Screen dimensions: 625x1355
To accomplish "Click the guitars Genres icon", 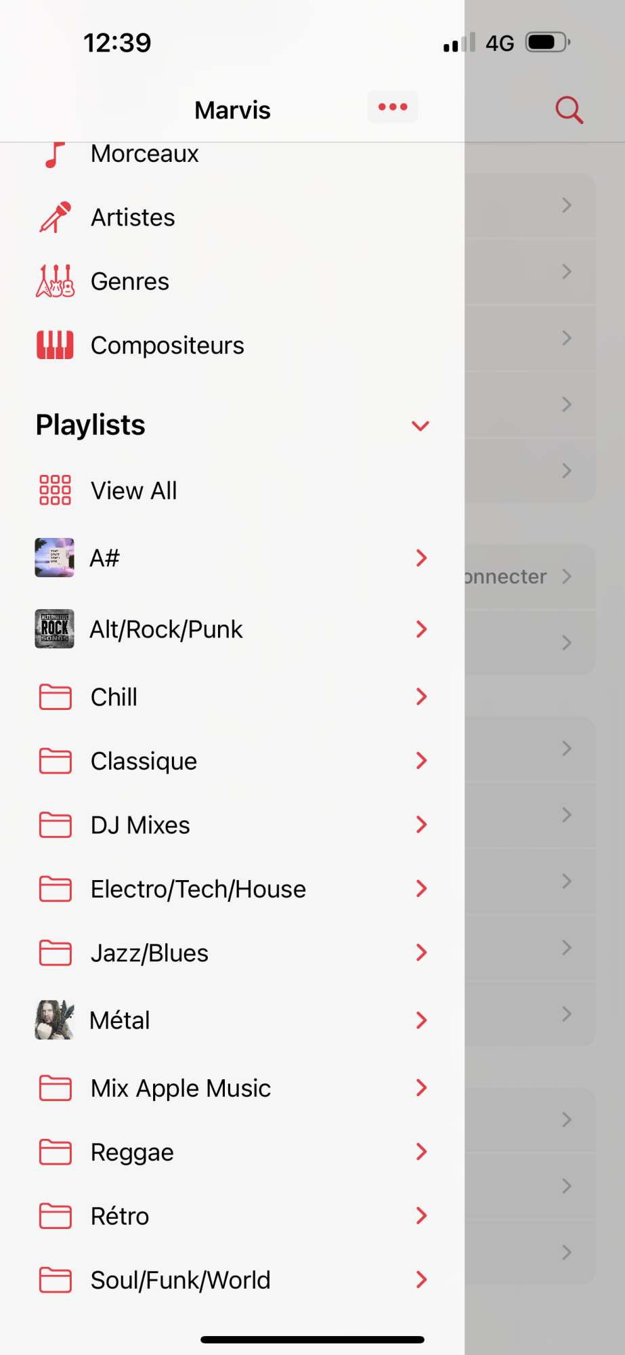I will click(55, 281).
